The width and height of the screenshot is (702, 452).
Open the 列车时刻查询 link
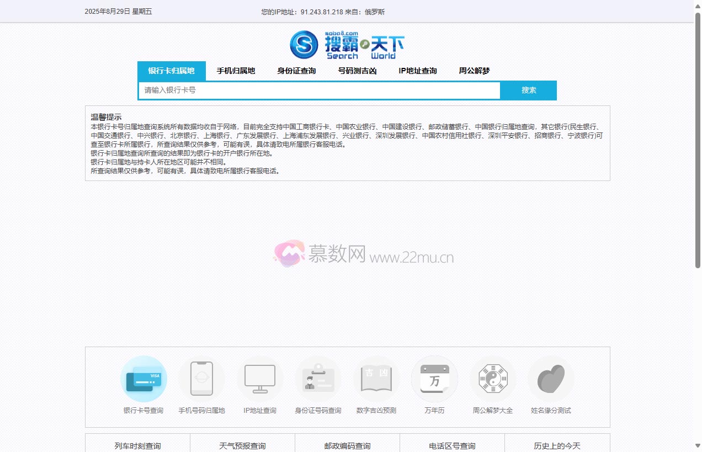(x=137, y=445)
